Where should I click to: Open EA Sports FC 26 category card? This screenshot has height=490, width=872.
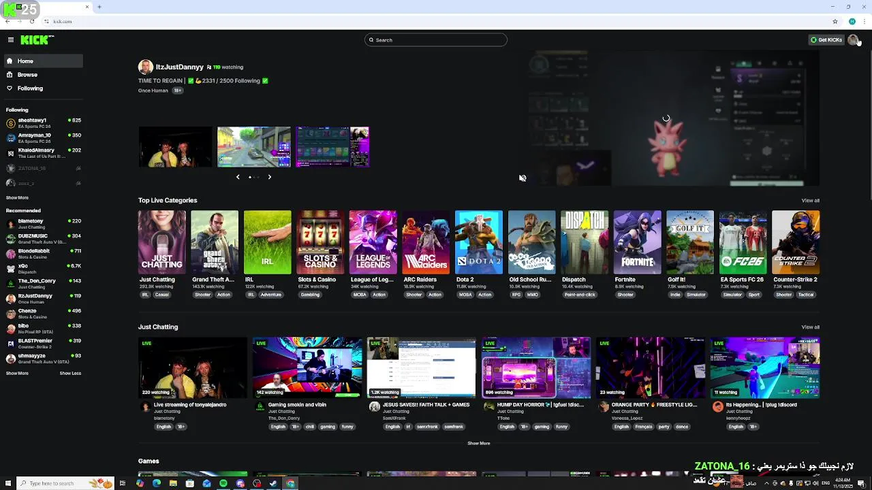click(x=743, y=242)
